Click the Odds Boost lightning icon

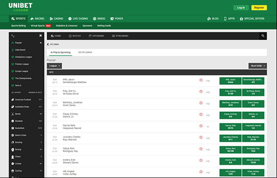(x=13, y=50)
